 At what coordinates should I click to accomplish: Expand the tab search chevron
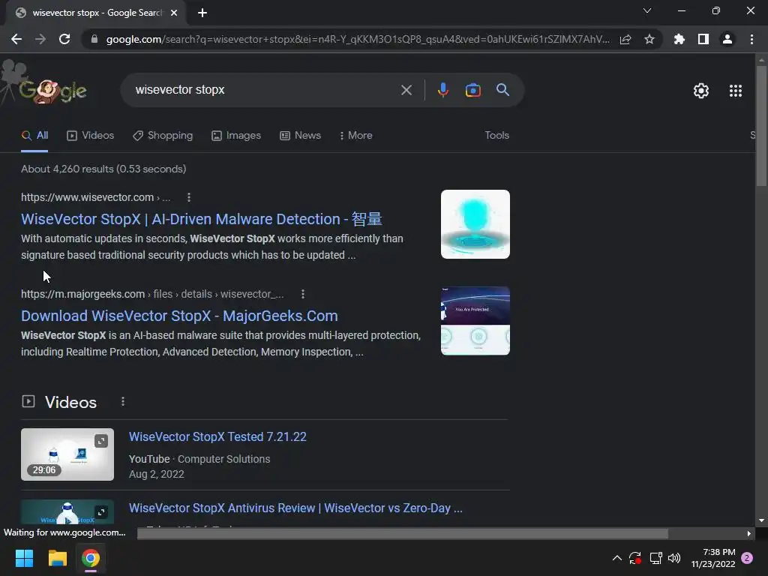(x=647, y=10)
